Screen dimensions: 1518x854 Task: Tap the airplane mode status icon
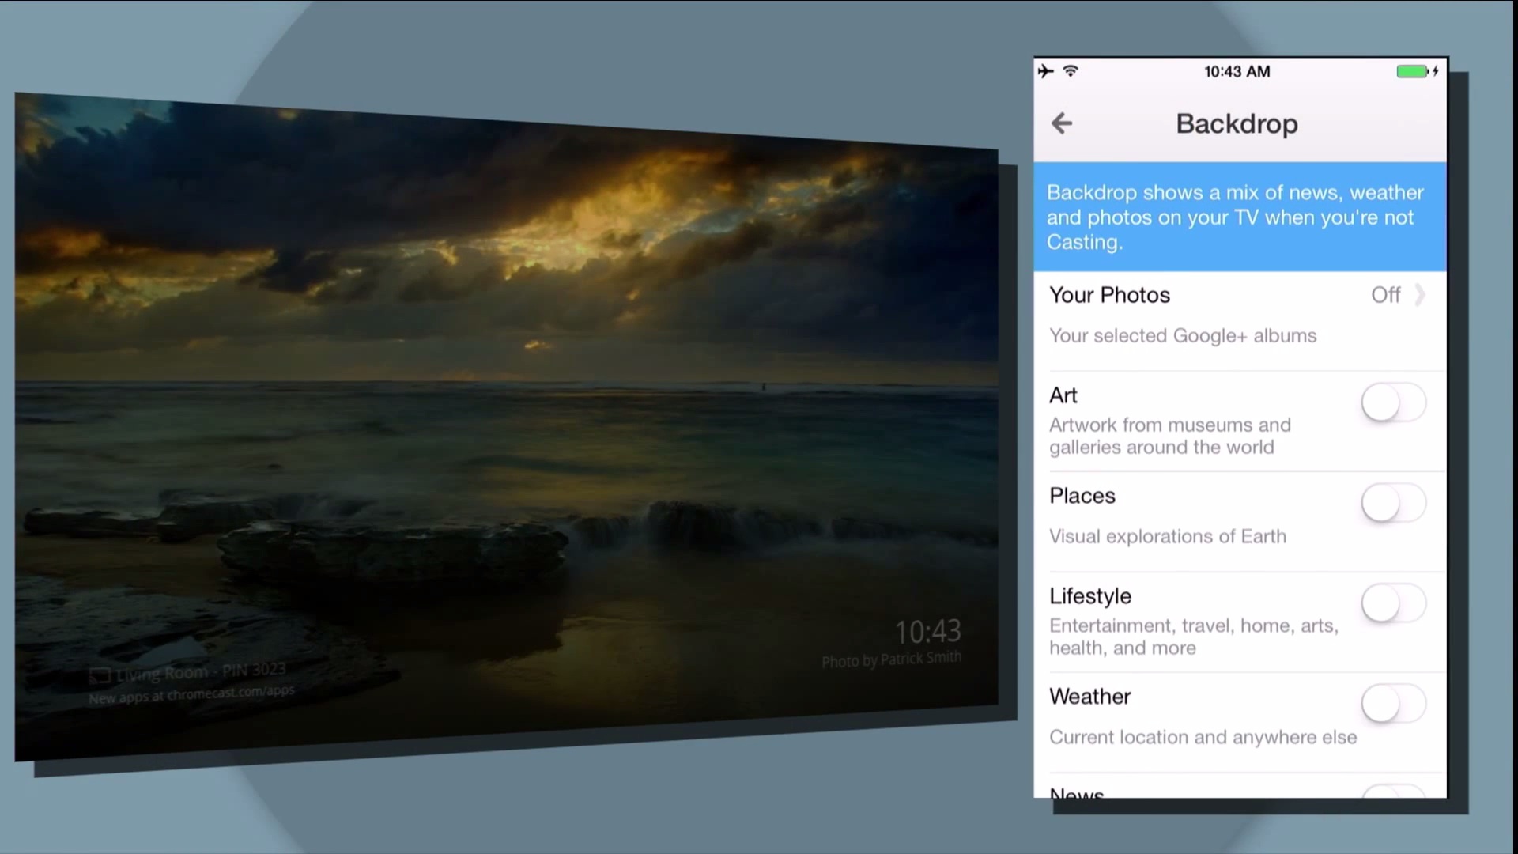pyautogui.click(x=1046, y=71)
